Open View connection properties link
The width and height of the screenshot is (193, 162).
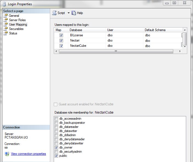28,154
